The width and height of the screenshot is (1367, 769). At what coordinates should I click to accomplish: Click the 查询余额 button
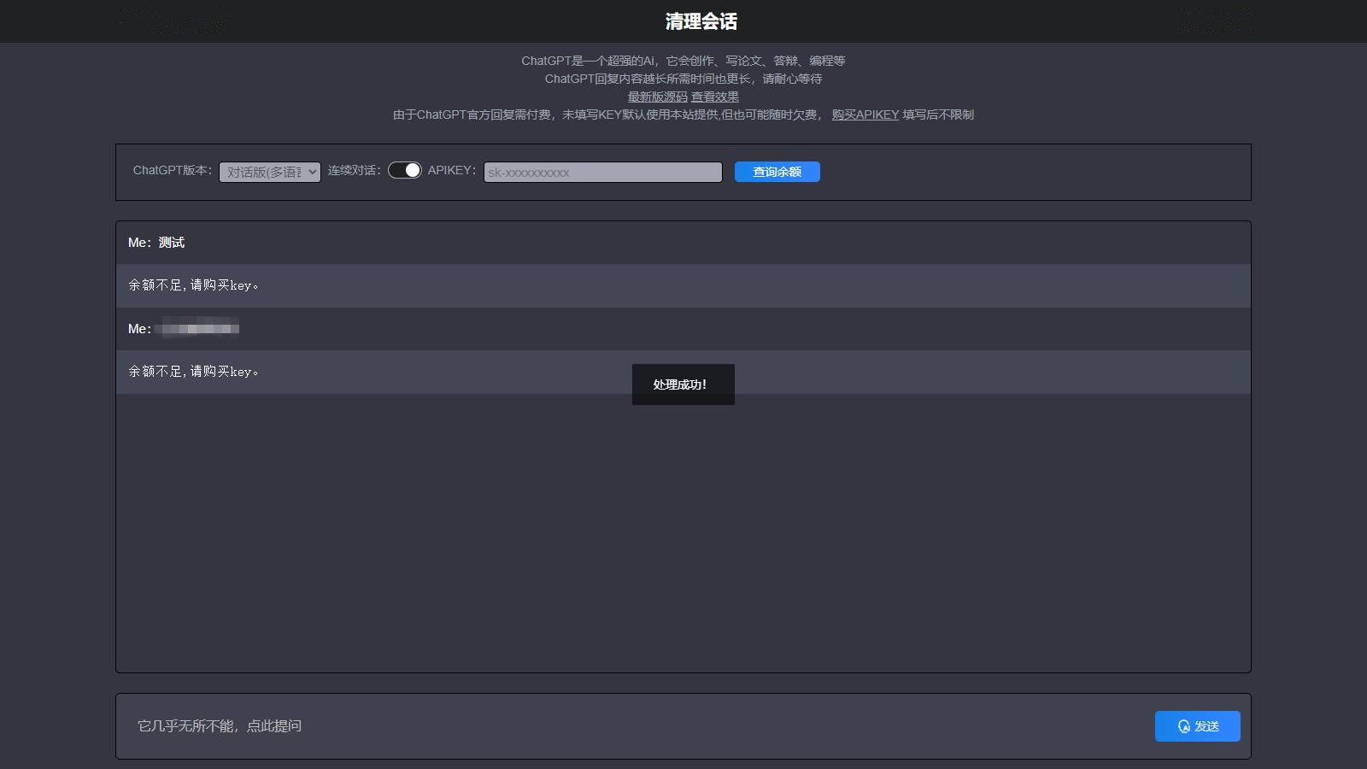[777, 172]
